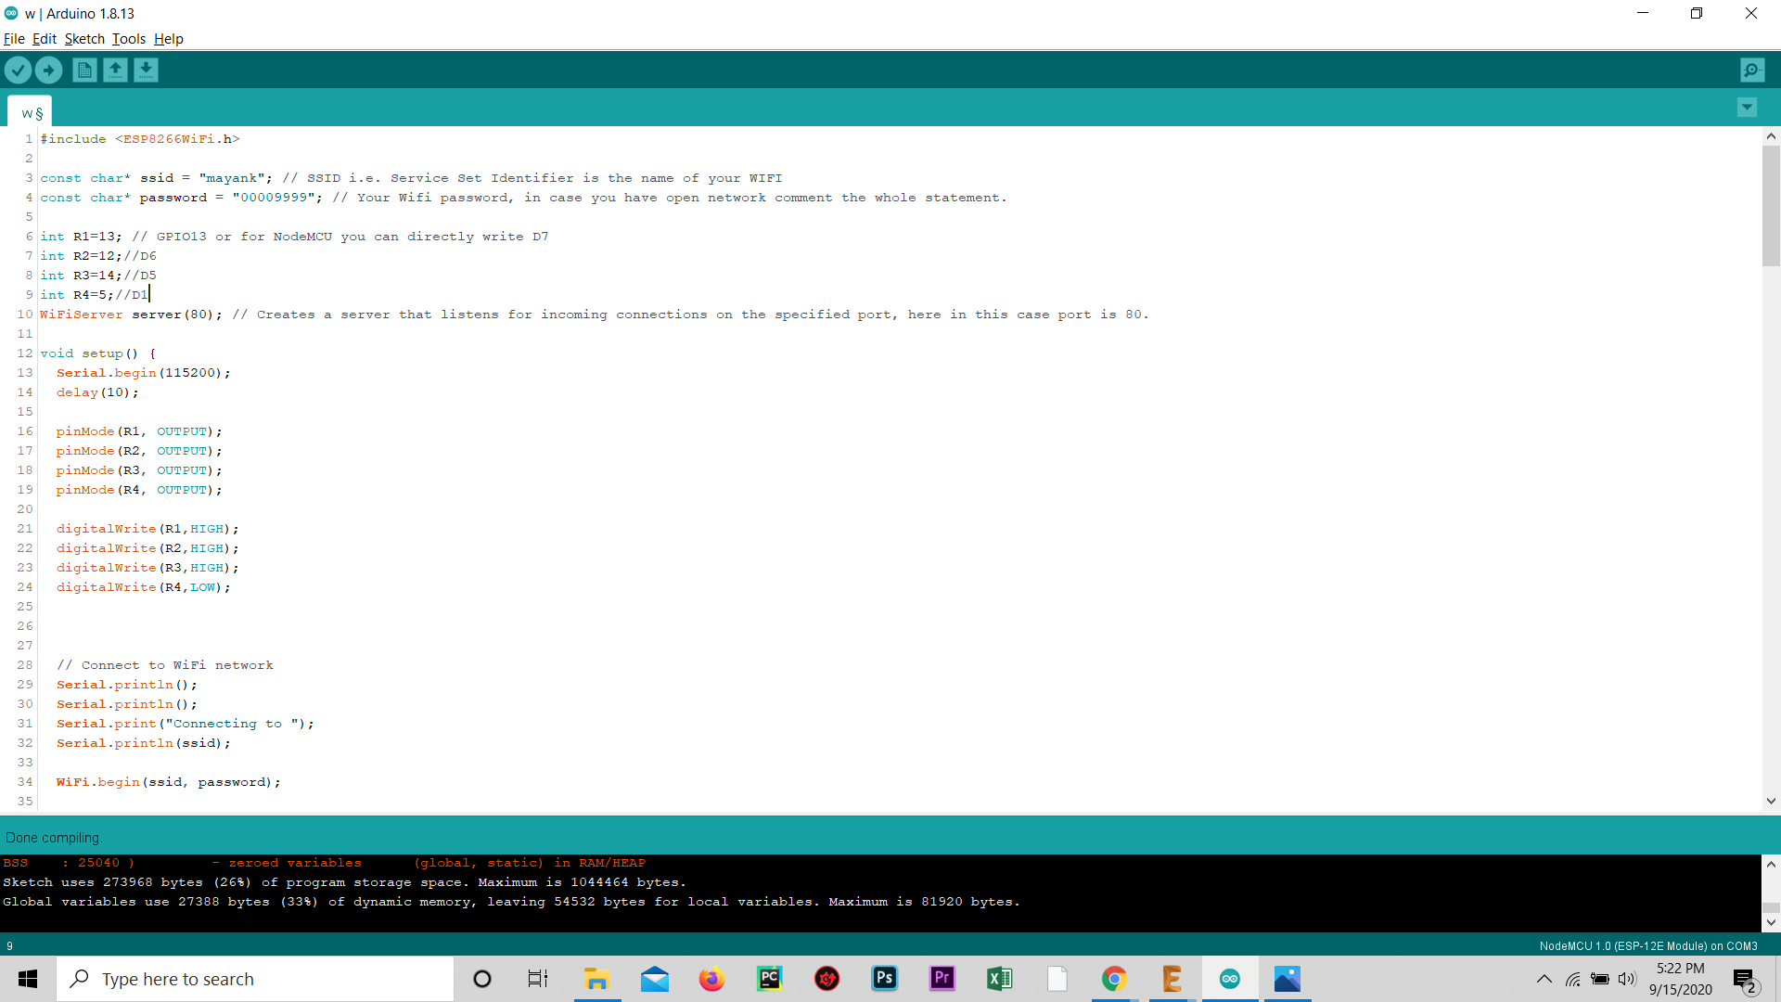Open Google Chrome from the taskbar
The height and width of the screenshot is (1002, 1781).
(x=1114, y=979)
